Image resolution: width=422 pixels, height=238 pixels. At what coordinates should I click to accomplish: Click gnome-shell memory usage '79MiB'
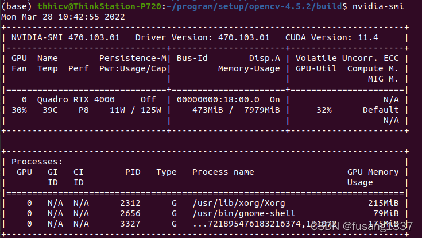386,213
